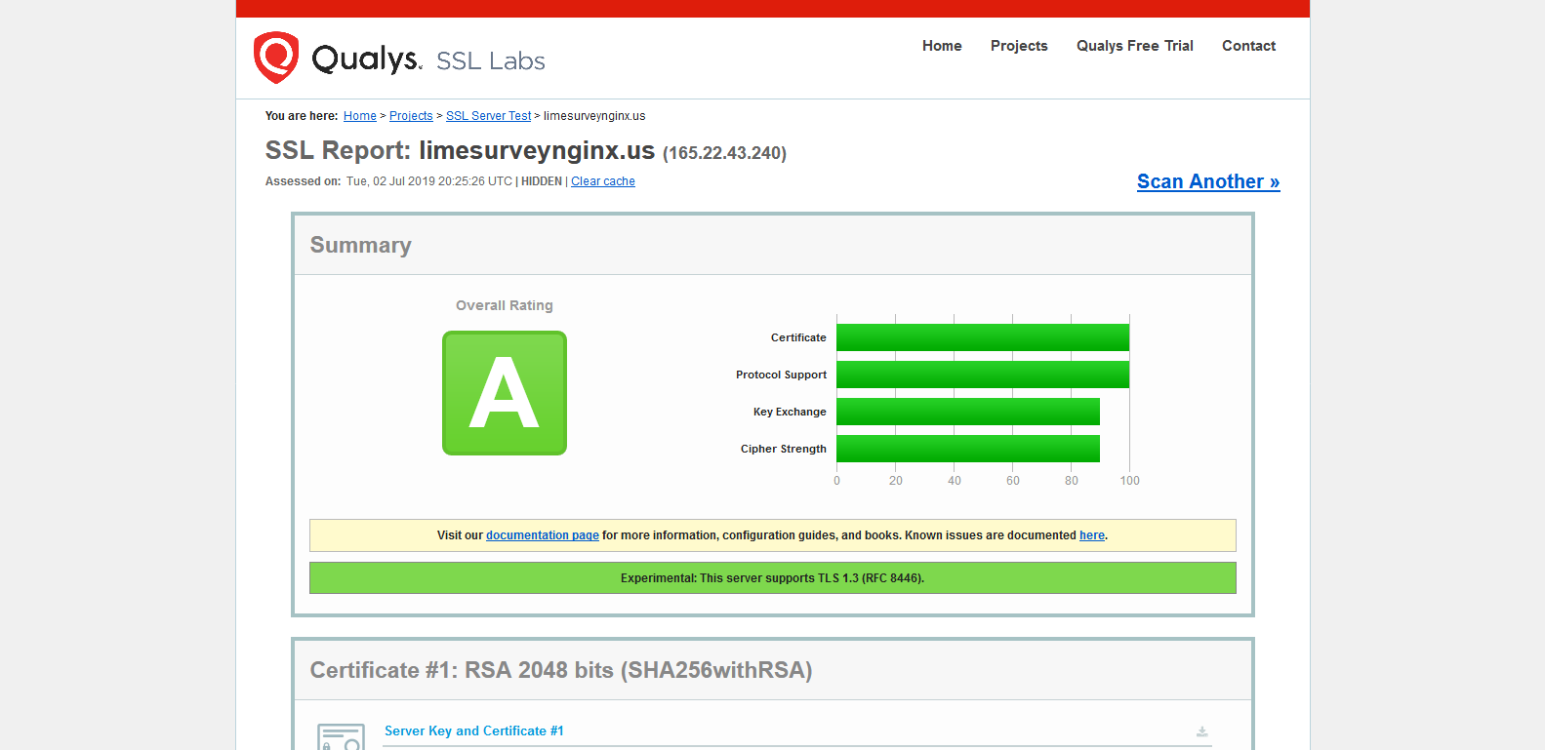Image resolution: width=1545 pixels, height=750 pixels.
Task: Click the Certificate score bar in the chart
Action: click(x=982, y=337)
